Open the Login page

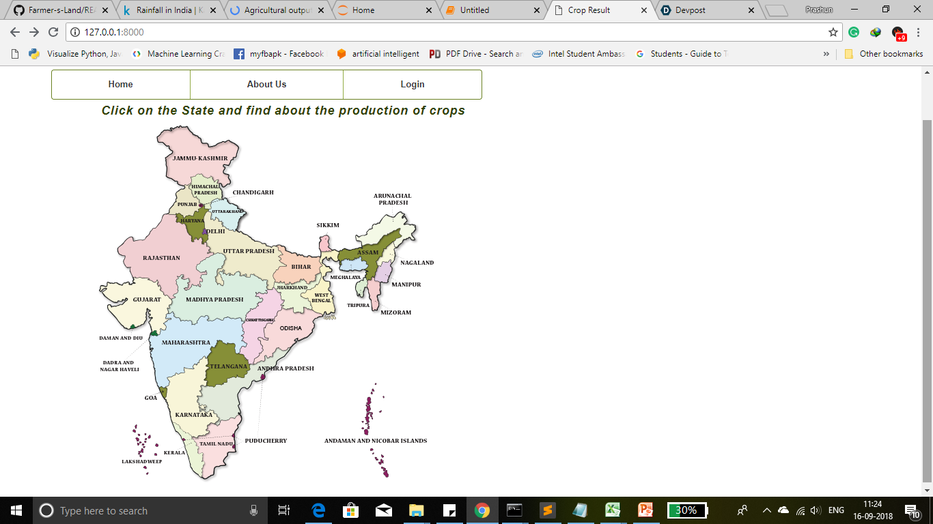[413, 84]
